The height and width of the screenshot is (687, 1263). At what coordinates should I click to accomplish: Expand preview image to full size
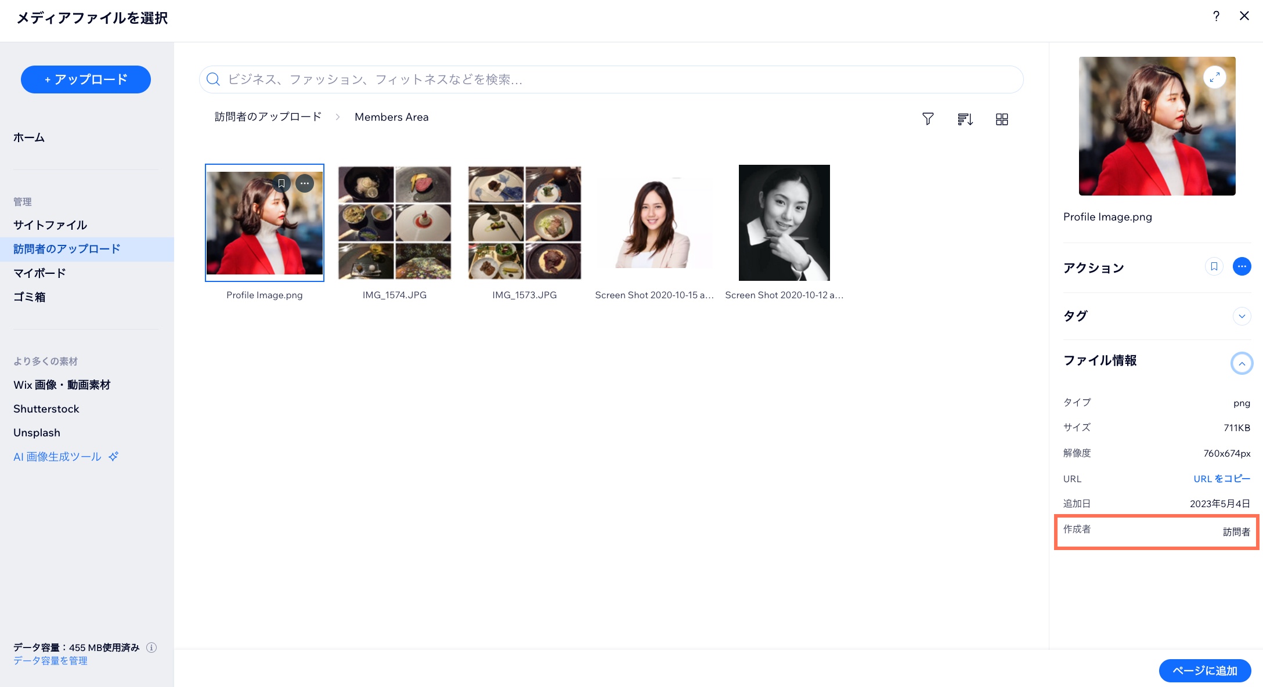1214,77
